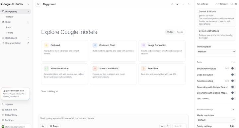Click the Get code button
This screenshot has width=239, height=128.
[x=222, y=4]
